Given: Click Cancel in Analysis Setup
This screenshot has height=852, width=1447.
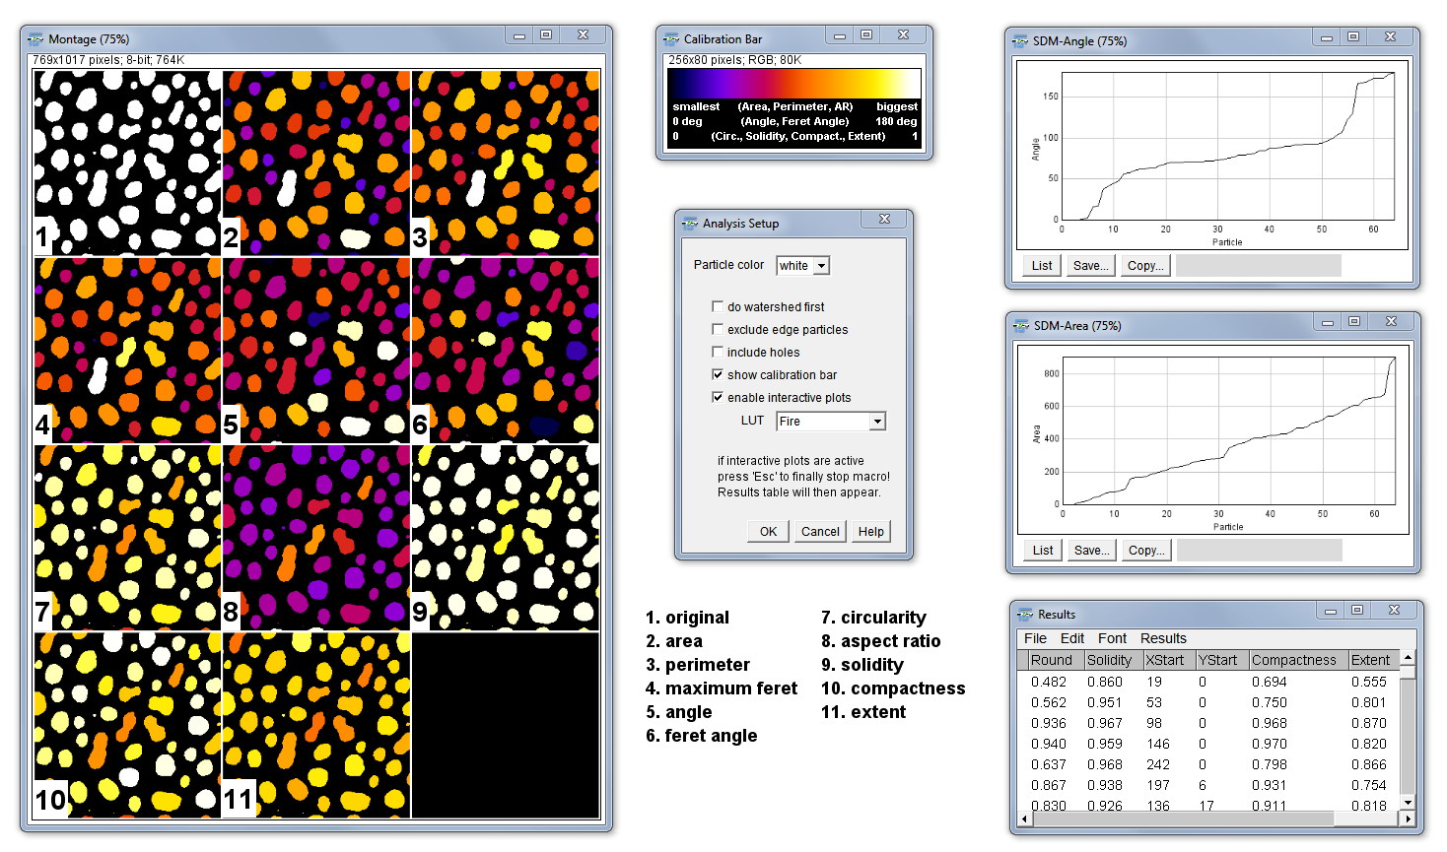Looking at the screenshot, I should 820,532.
